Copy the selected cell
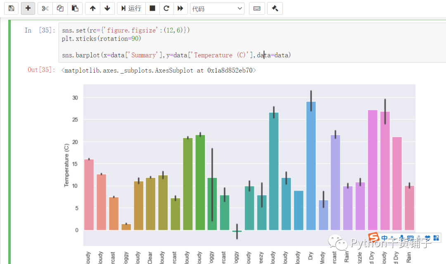The width and height of the screenshot is (446, 264). pyautogui.click(x=60, y=8)
